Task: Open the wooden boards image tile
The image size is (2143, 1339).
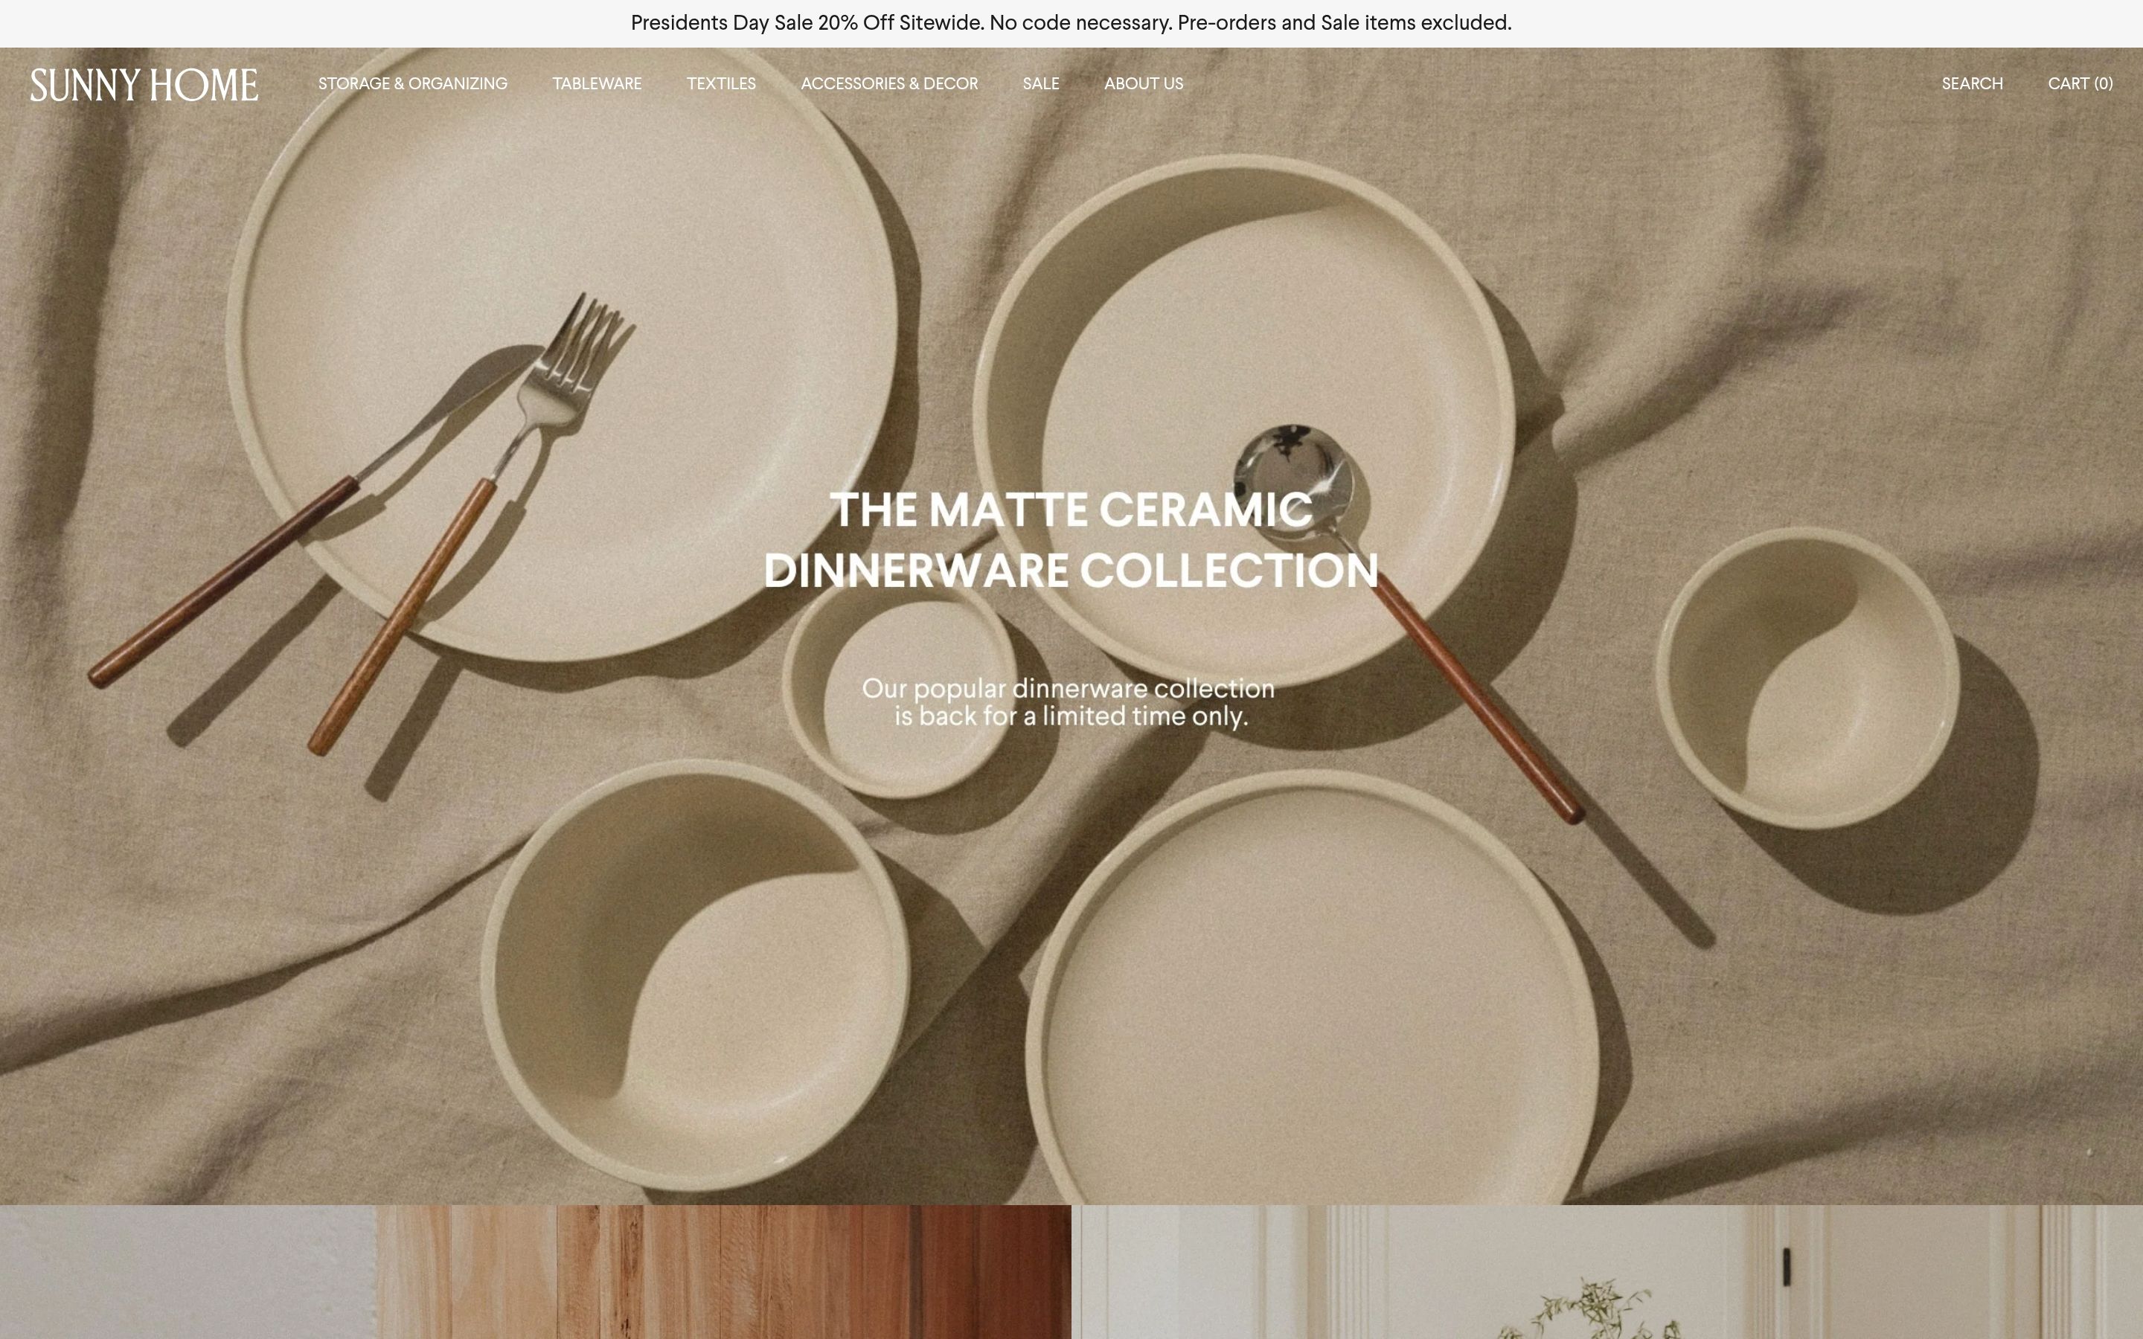Action: pyautogui.click(x=536, y=1272)
